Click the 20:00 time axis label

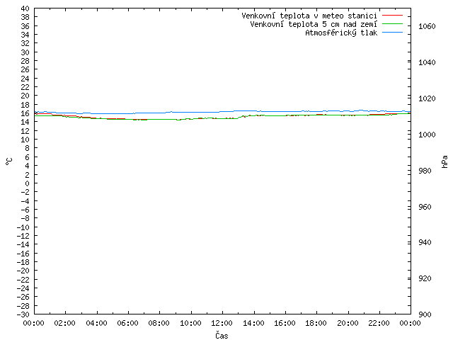click(x=348, y=323)
